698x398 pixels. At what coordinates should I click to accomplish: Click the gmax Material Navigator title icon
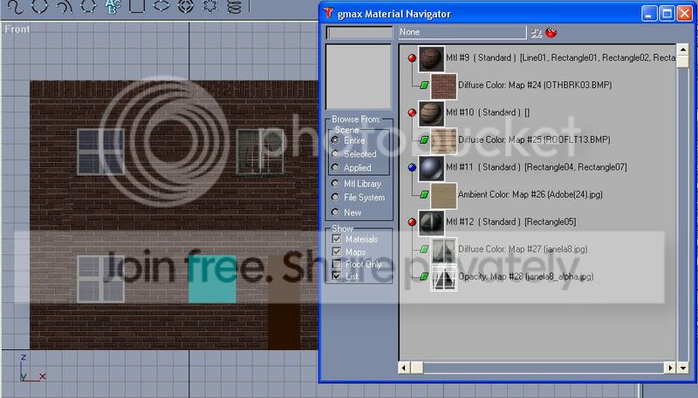click(x=329, y=13)
